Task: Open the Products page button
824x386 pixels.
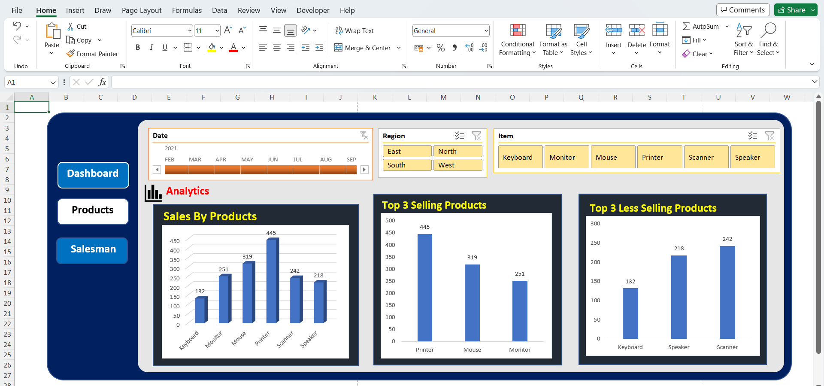Action: point(93,211)
